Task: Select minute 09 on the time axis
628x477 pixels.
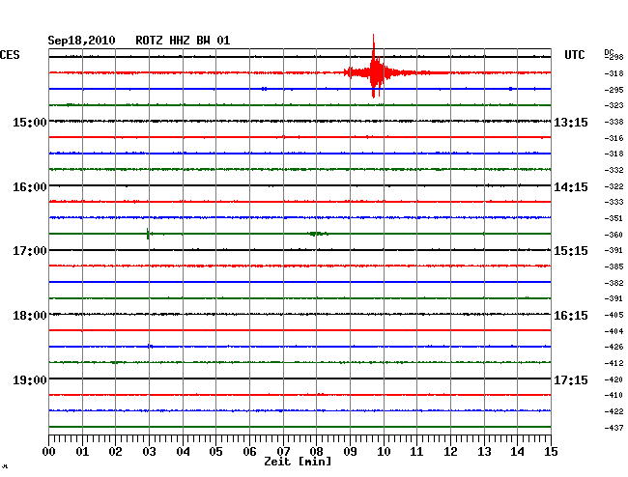Action: pyautogui.click(x=350, y=451)
